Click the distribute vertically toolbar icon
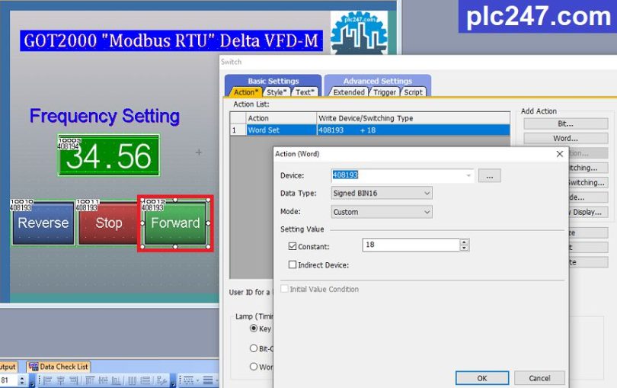 tap(145, 380)
